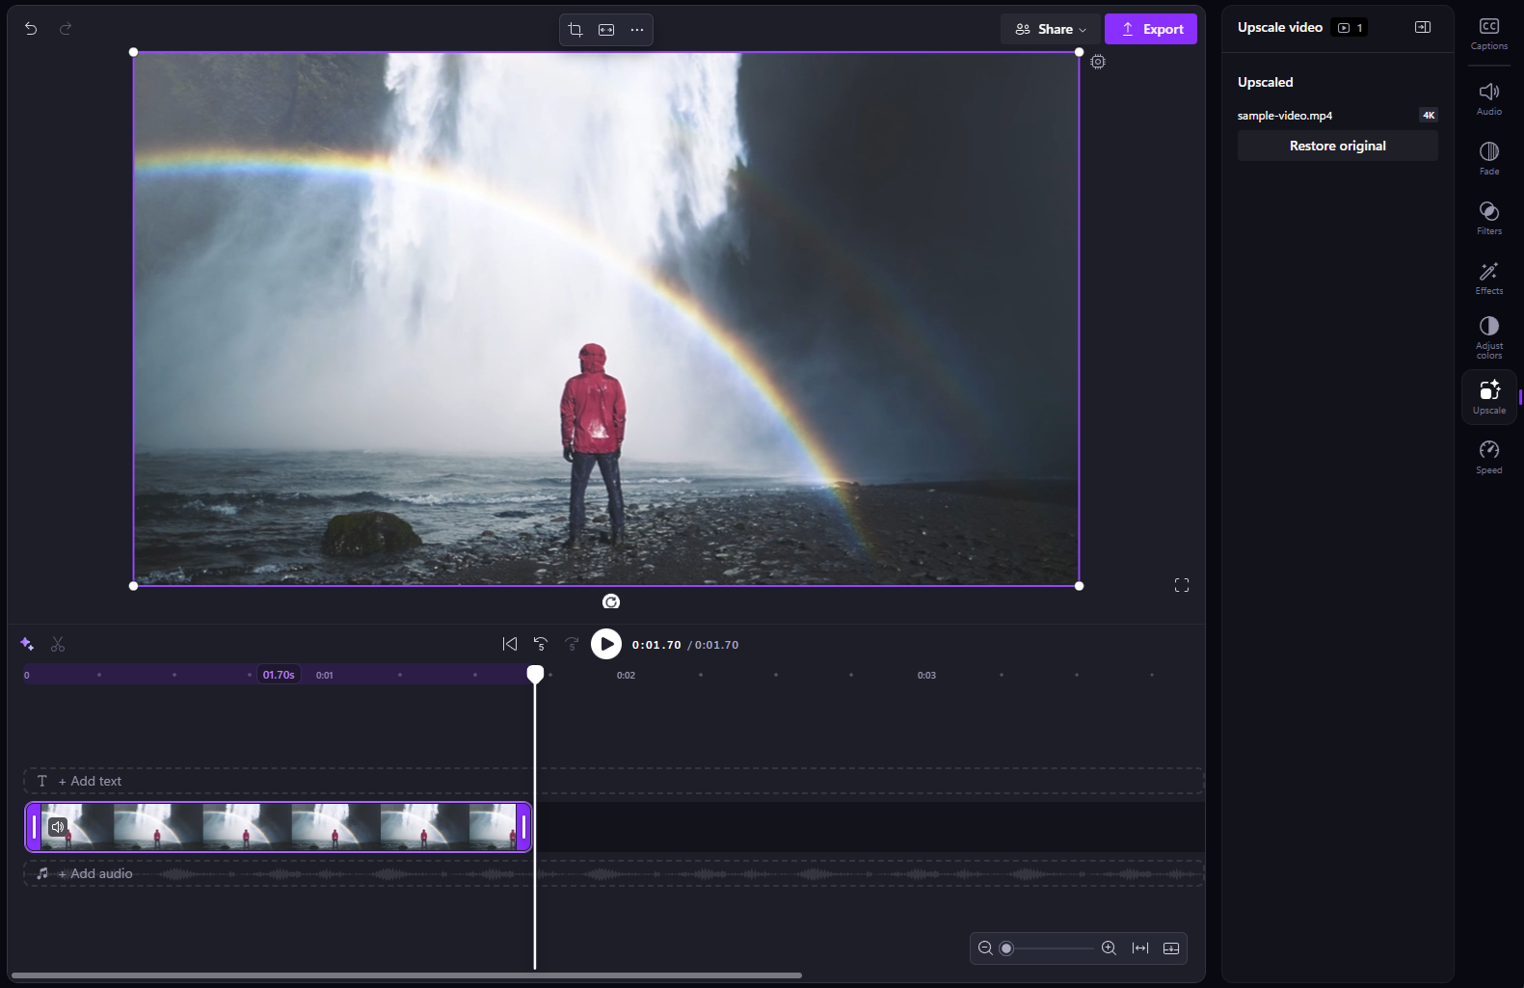Viewport: 1524px width, 988px height.
Task: Collapse the Upscale video property panel
Action: [x=1423, y=27]
